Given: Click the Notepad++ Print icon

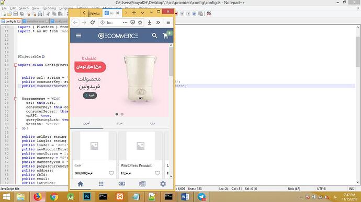Looking at the screenshot, I should coord(40,14).
